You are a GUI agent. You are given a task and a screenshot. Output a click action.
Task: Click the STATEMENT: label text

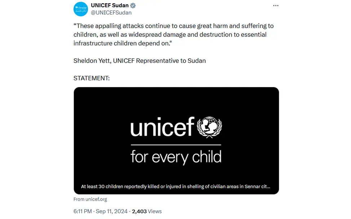point(92,78)
